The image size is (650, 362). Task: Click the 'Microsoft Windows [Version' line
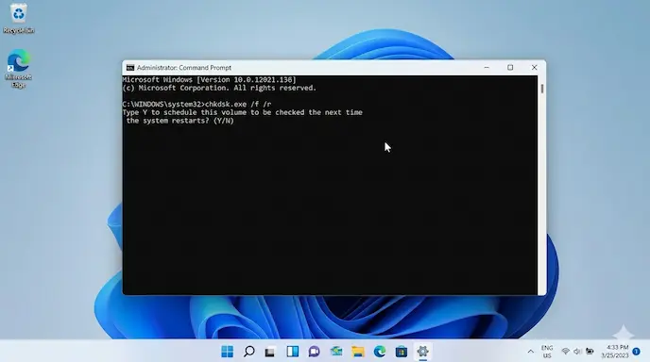pos(210,80)
